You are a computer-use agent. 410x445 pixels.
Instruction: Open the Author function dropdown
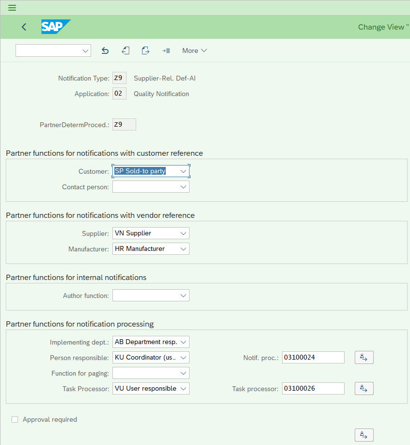pyautogui.click(x=151, y=296)
